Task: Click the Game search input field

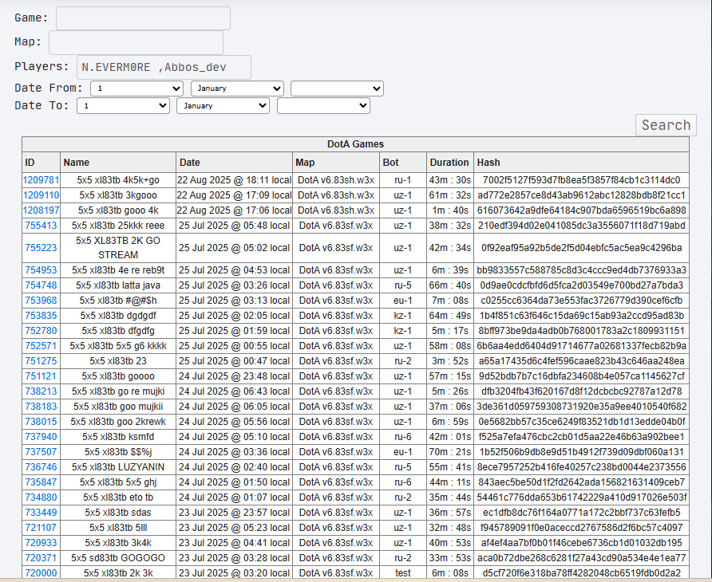Action: [x=143, y=18]
